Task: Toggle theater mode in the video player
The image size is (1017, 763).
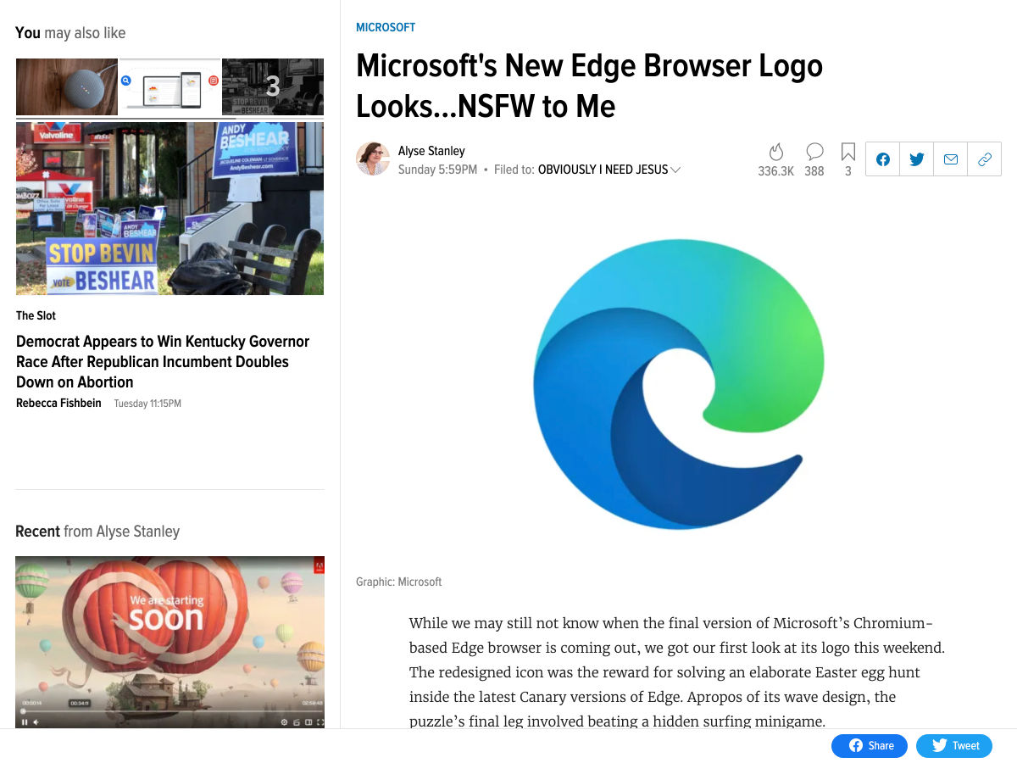Action: (x=308, y=722)
